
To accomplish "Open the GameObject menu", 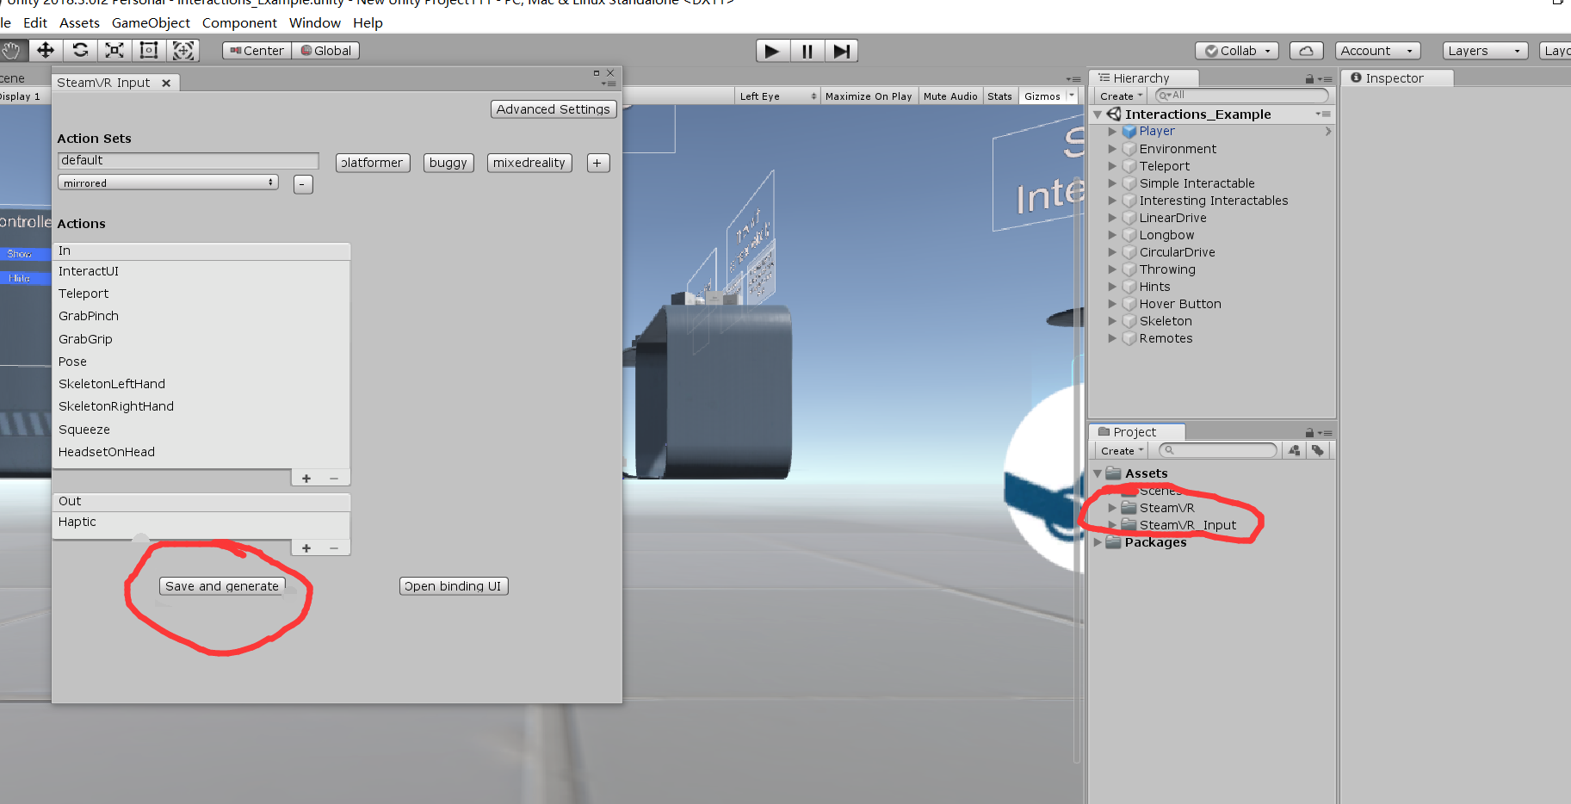I will (152, 22).
